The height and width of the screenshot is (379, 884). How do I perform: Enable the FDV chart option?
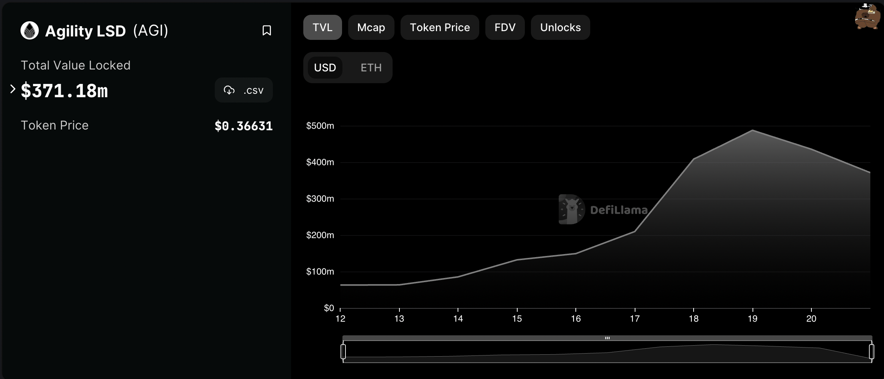click(505, 27)
